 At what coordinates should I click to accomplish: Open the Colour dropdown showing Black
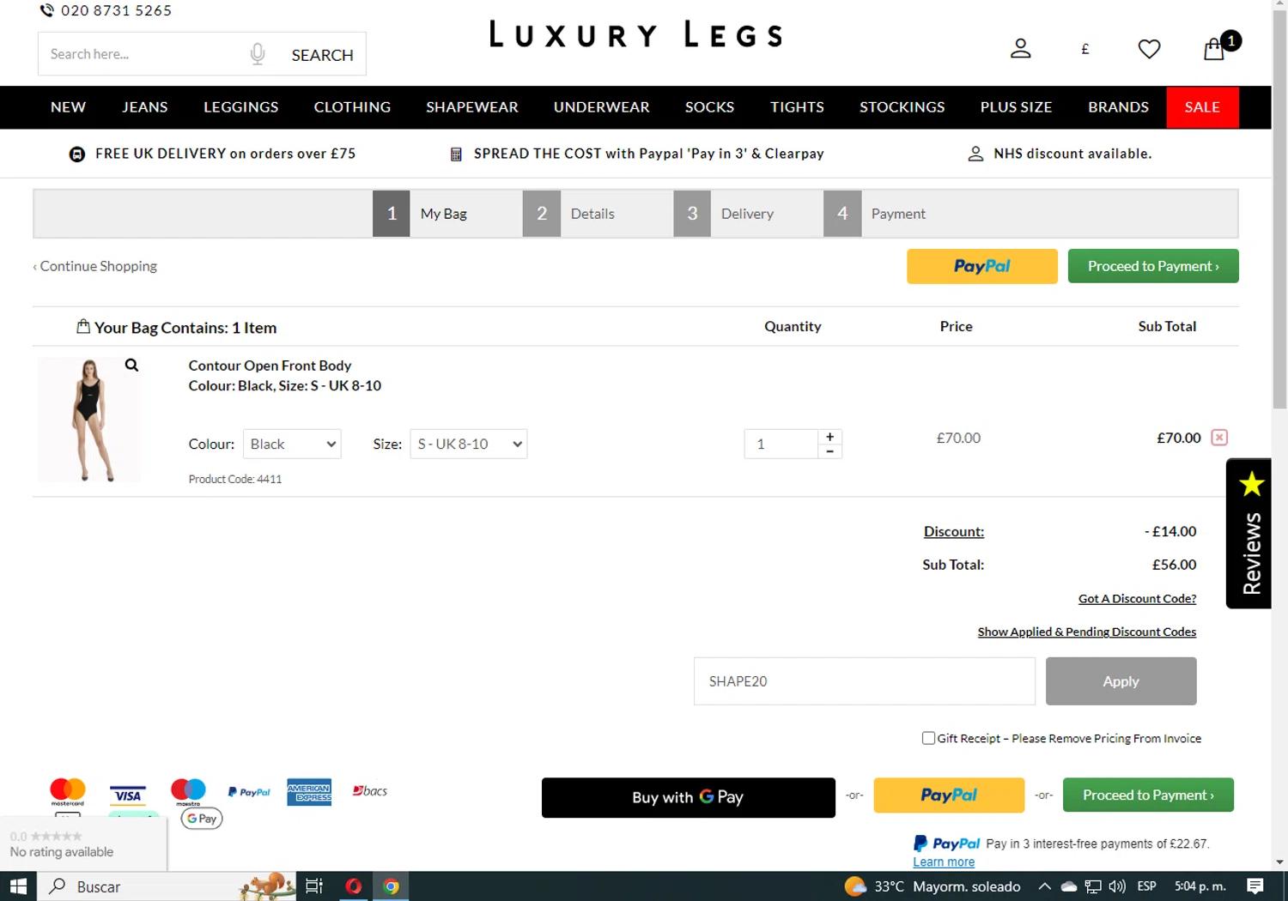(x=292, y=444)
